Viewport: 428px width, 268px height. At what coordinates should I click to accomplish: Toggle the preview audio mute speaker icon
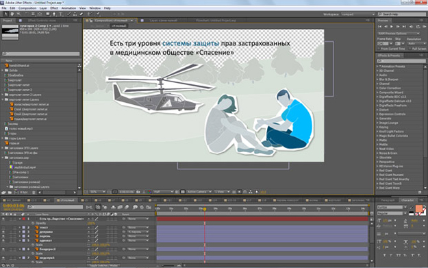click(x=411, y=27)
